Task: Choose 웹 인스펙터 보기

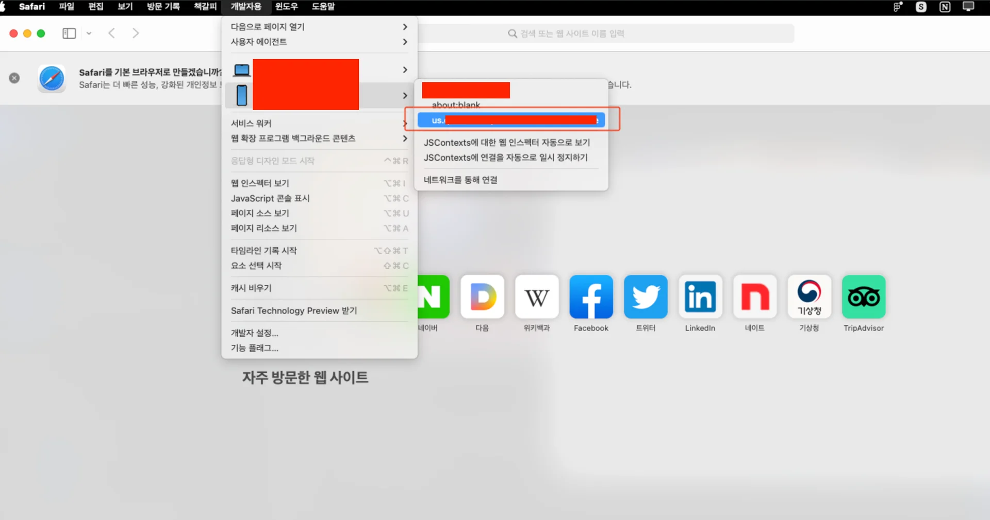Action: (320, 183)
